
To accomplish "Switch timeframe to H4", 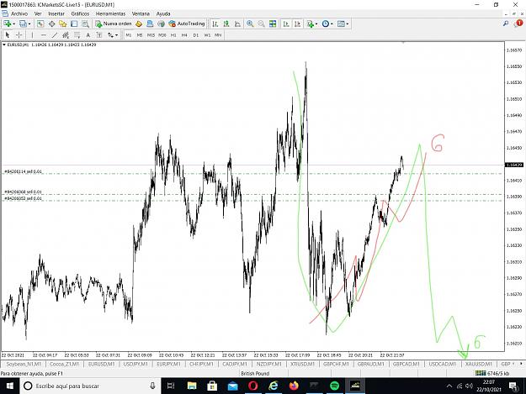I will [184, 35].
